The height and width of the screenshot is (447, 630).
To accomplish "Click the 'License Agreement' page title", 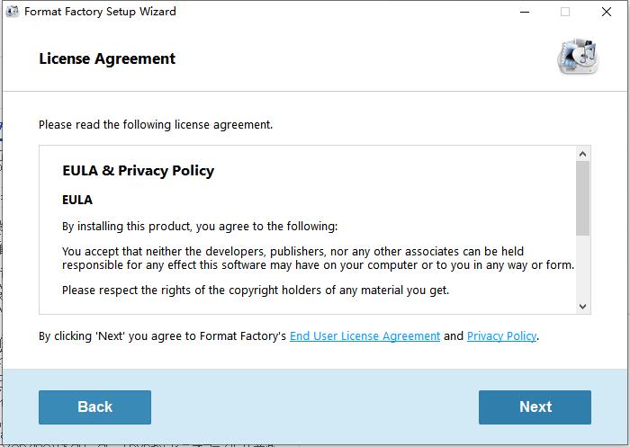I will pos(107,59).
